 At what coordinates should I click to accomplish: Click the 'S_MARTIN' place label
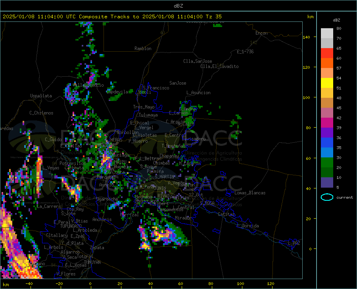coord(164,177)
